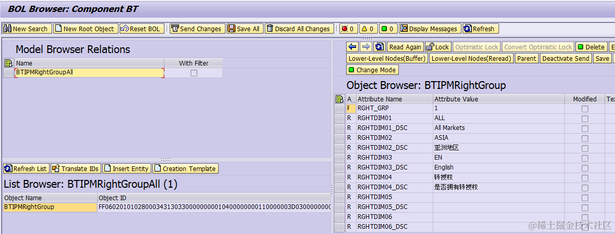Toggle With Filter checkbox for BTIPMRightGroupAll
This screenshot has height=234, width=615.
point(194,73)
